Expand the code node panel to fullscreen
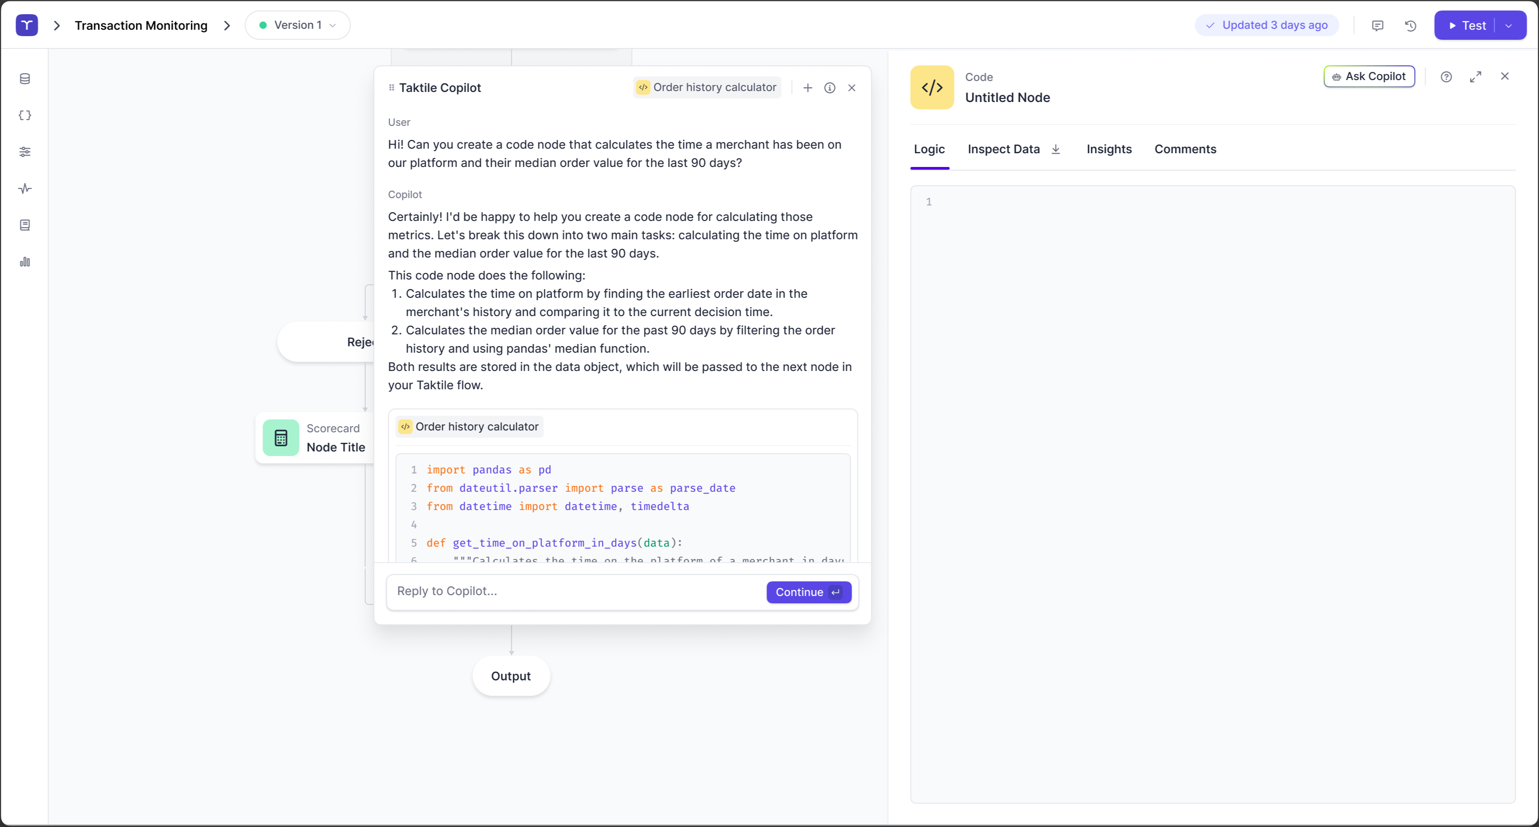Image resolution: width=1539 pixels, height=827 pixels. point(1476,76)
